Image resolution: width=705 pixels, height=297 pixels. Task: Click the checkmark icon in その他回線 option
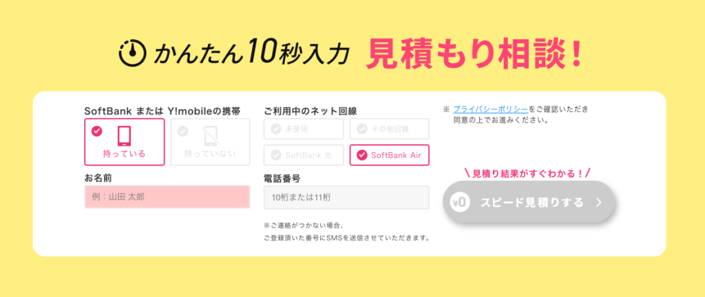click(x=362, y=129)
